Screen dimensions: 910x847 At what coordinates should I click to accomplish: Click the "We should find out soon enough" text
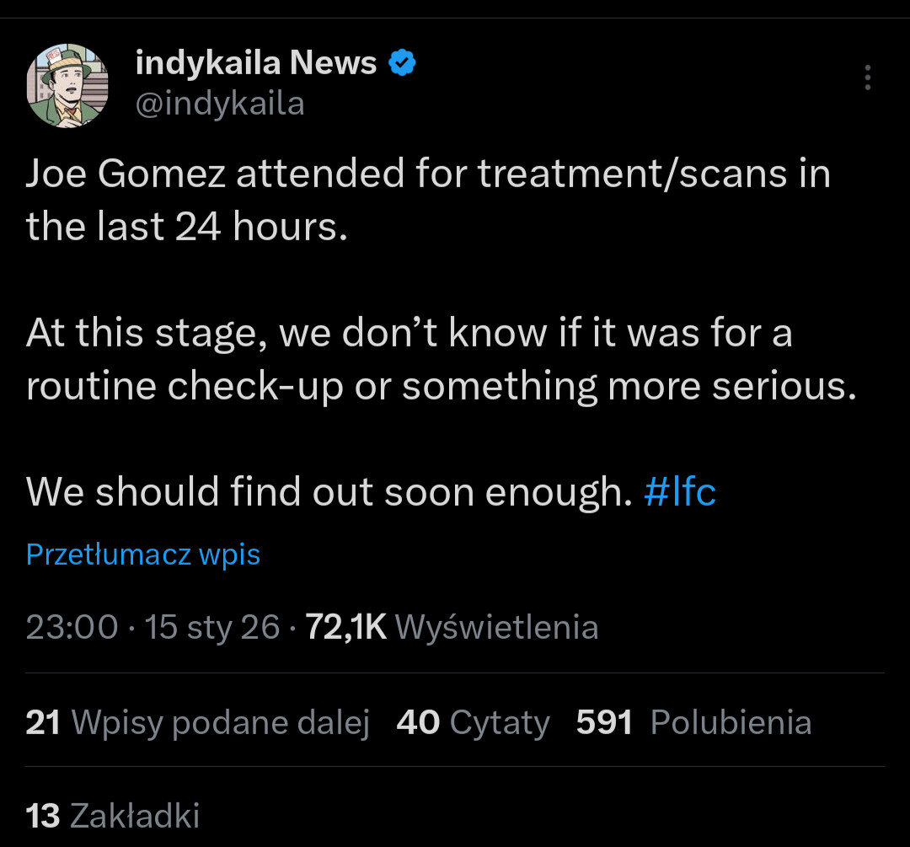329,491
